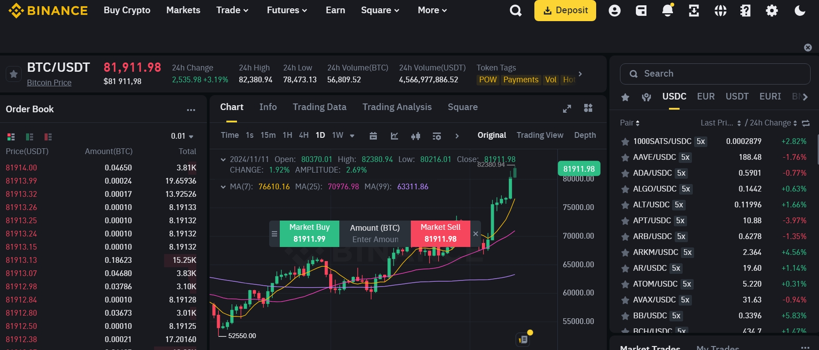Open the chart settings icon

click(437, 136)
